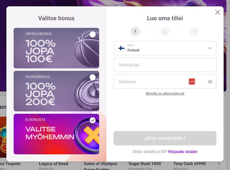Click the Finland flag icon
Viewport: 230px width, 170px height.
point(122,48)
